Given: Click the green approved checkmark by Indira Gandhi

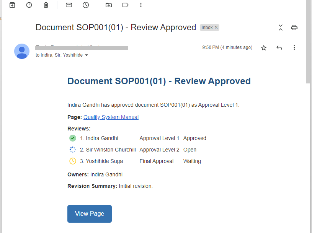Looking at the screenshot, I should pyautogui.click(x=73, y=138).
